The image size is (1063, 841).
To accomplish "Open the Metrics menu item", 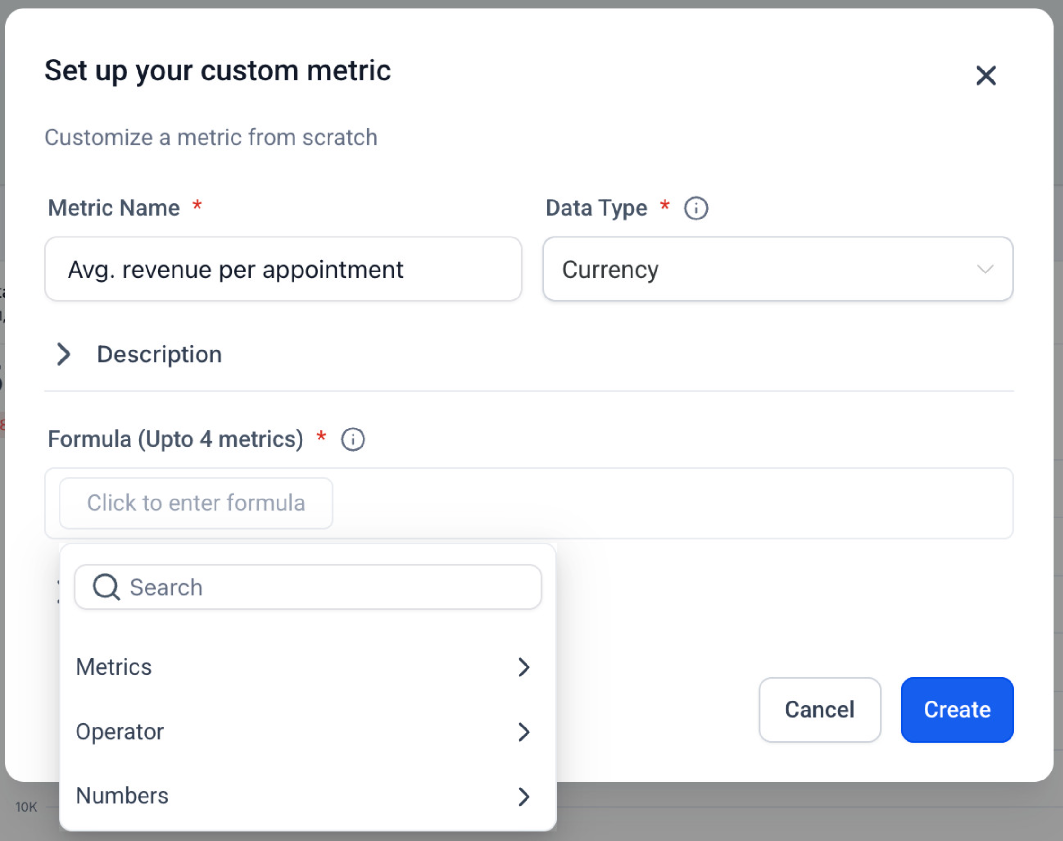I will click(x=113, y=667).
